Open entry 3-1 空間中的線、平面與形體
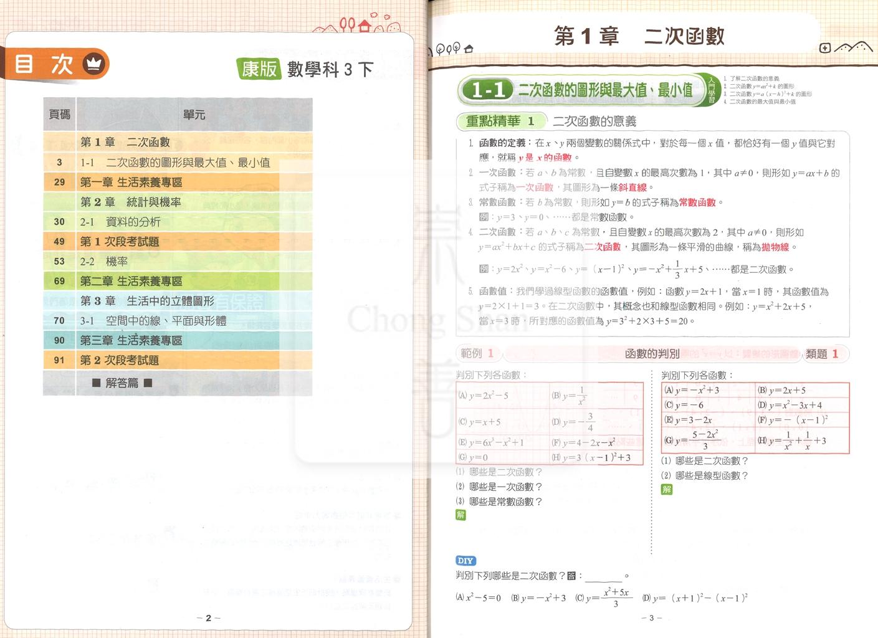Screen dimensions: 878x638 178,321
